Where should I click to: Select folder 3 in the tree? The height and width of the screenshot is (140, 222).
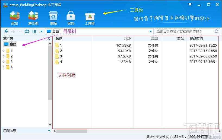pos(9,62)
